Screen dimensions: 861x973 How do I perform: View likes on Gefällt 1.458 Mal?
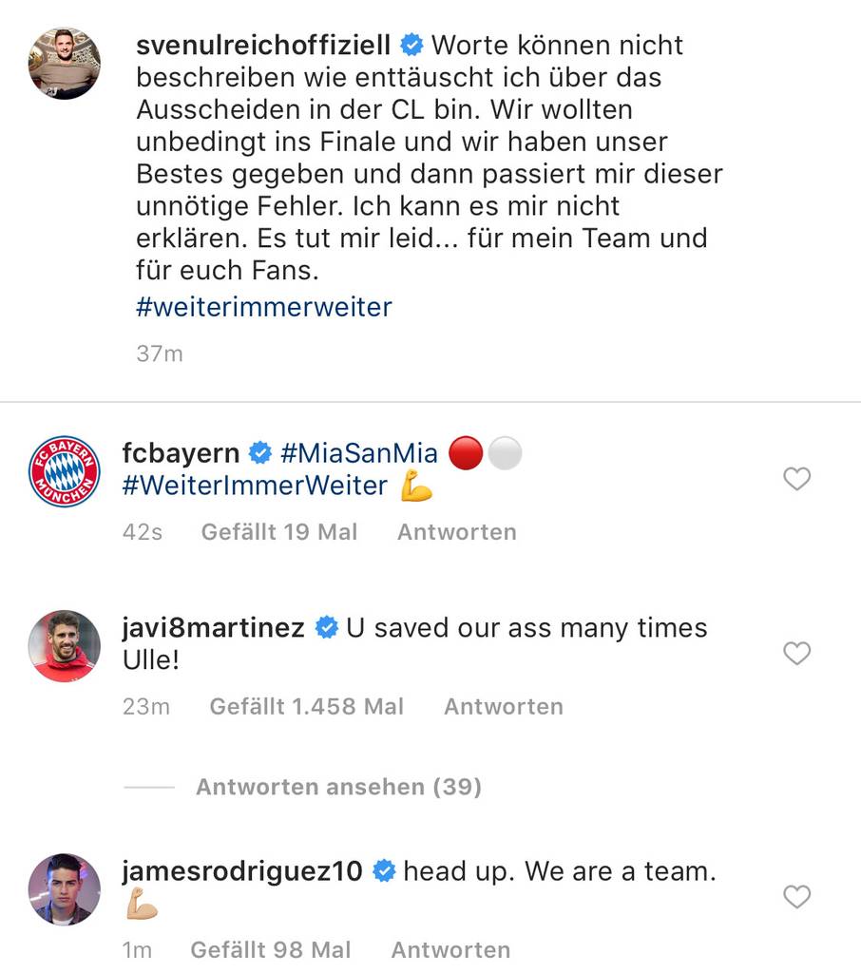pos(306,707)
